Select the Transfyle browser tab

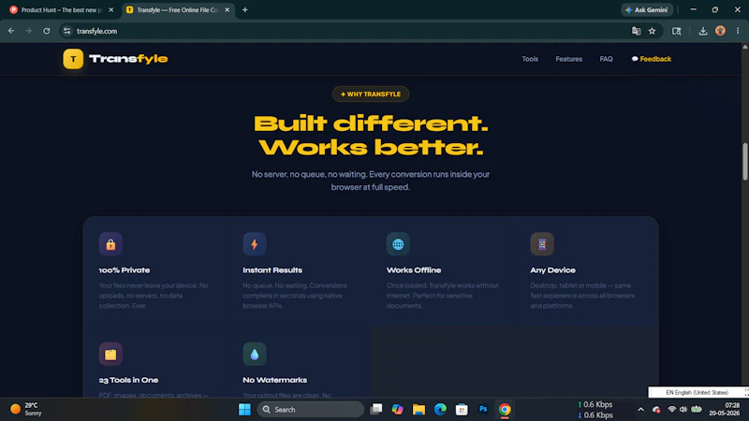178,9
